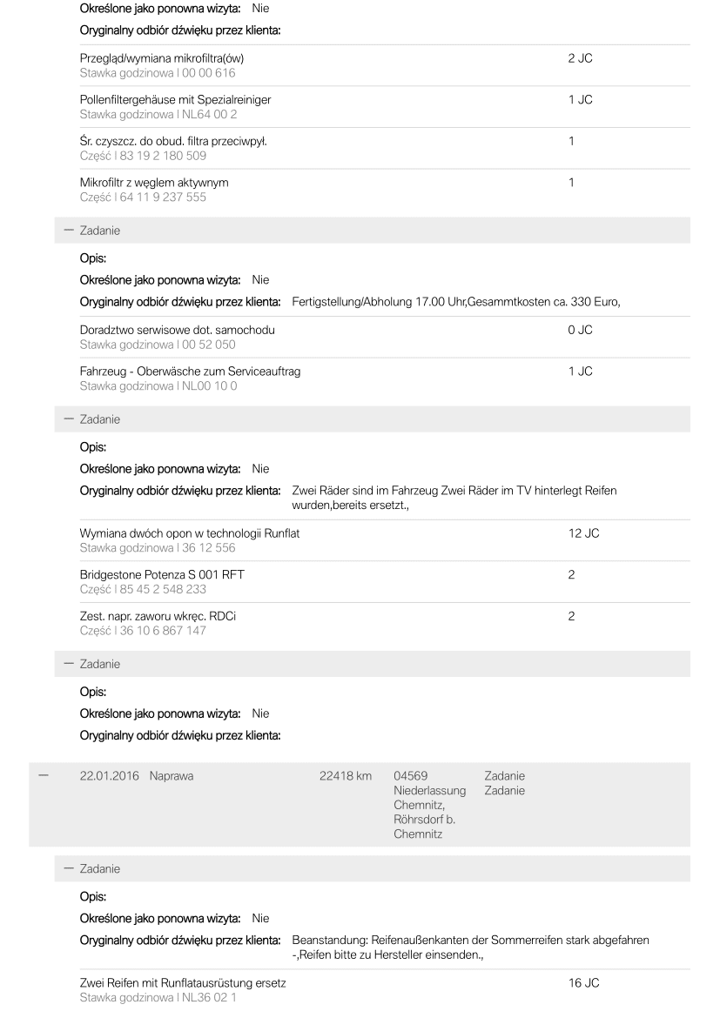The height and width of the screenshot is (1018, 720).
Task: Select the Przegląd/wymiana mikrofiltra(ów) row
Action: pyautogui.click(x=385, y=65)
